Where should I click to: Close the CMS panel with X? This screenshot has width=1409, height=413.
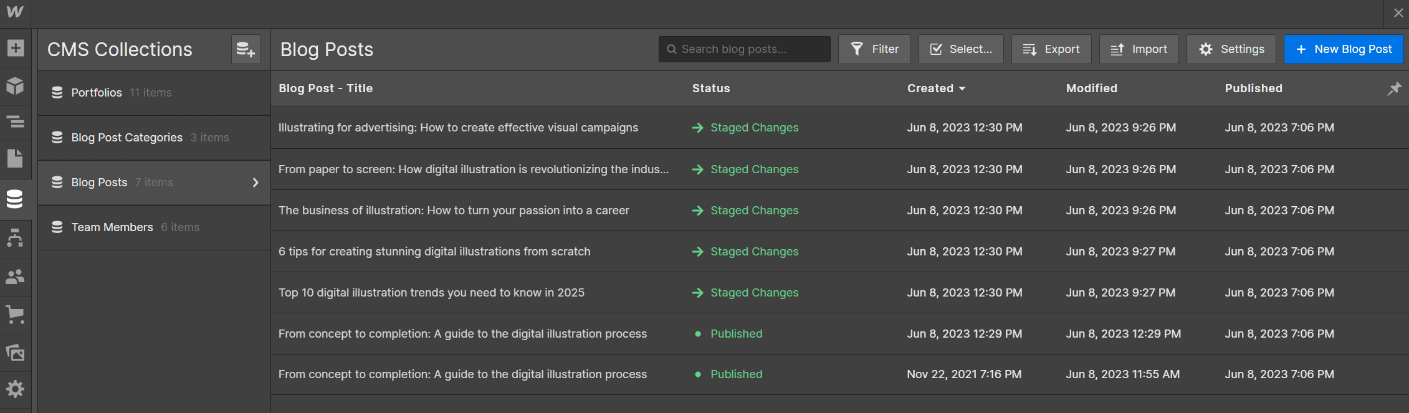point(1398,13)
